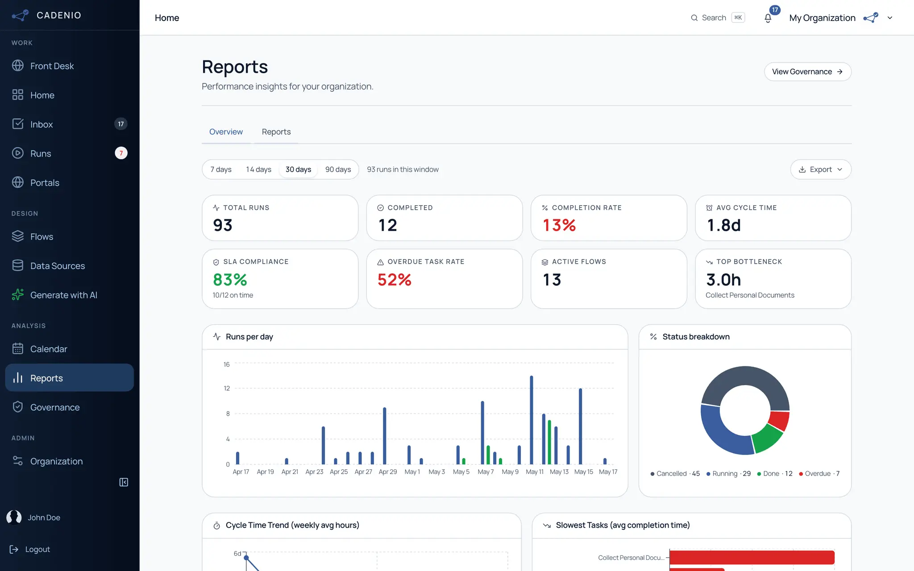Click the Slowest Tasks trend icon

point(547,525)
